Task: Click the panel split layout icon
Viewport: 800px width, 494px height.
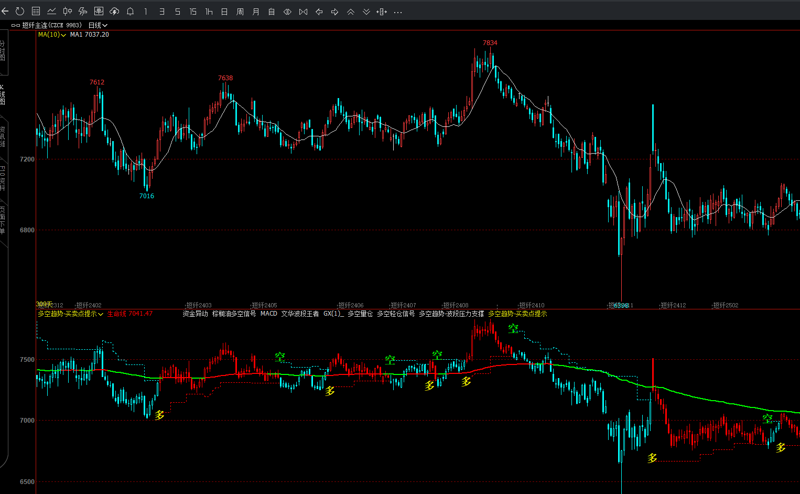Action: click(382, 12)
